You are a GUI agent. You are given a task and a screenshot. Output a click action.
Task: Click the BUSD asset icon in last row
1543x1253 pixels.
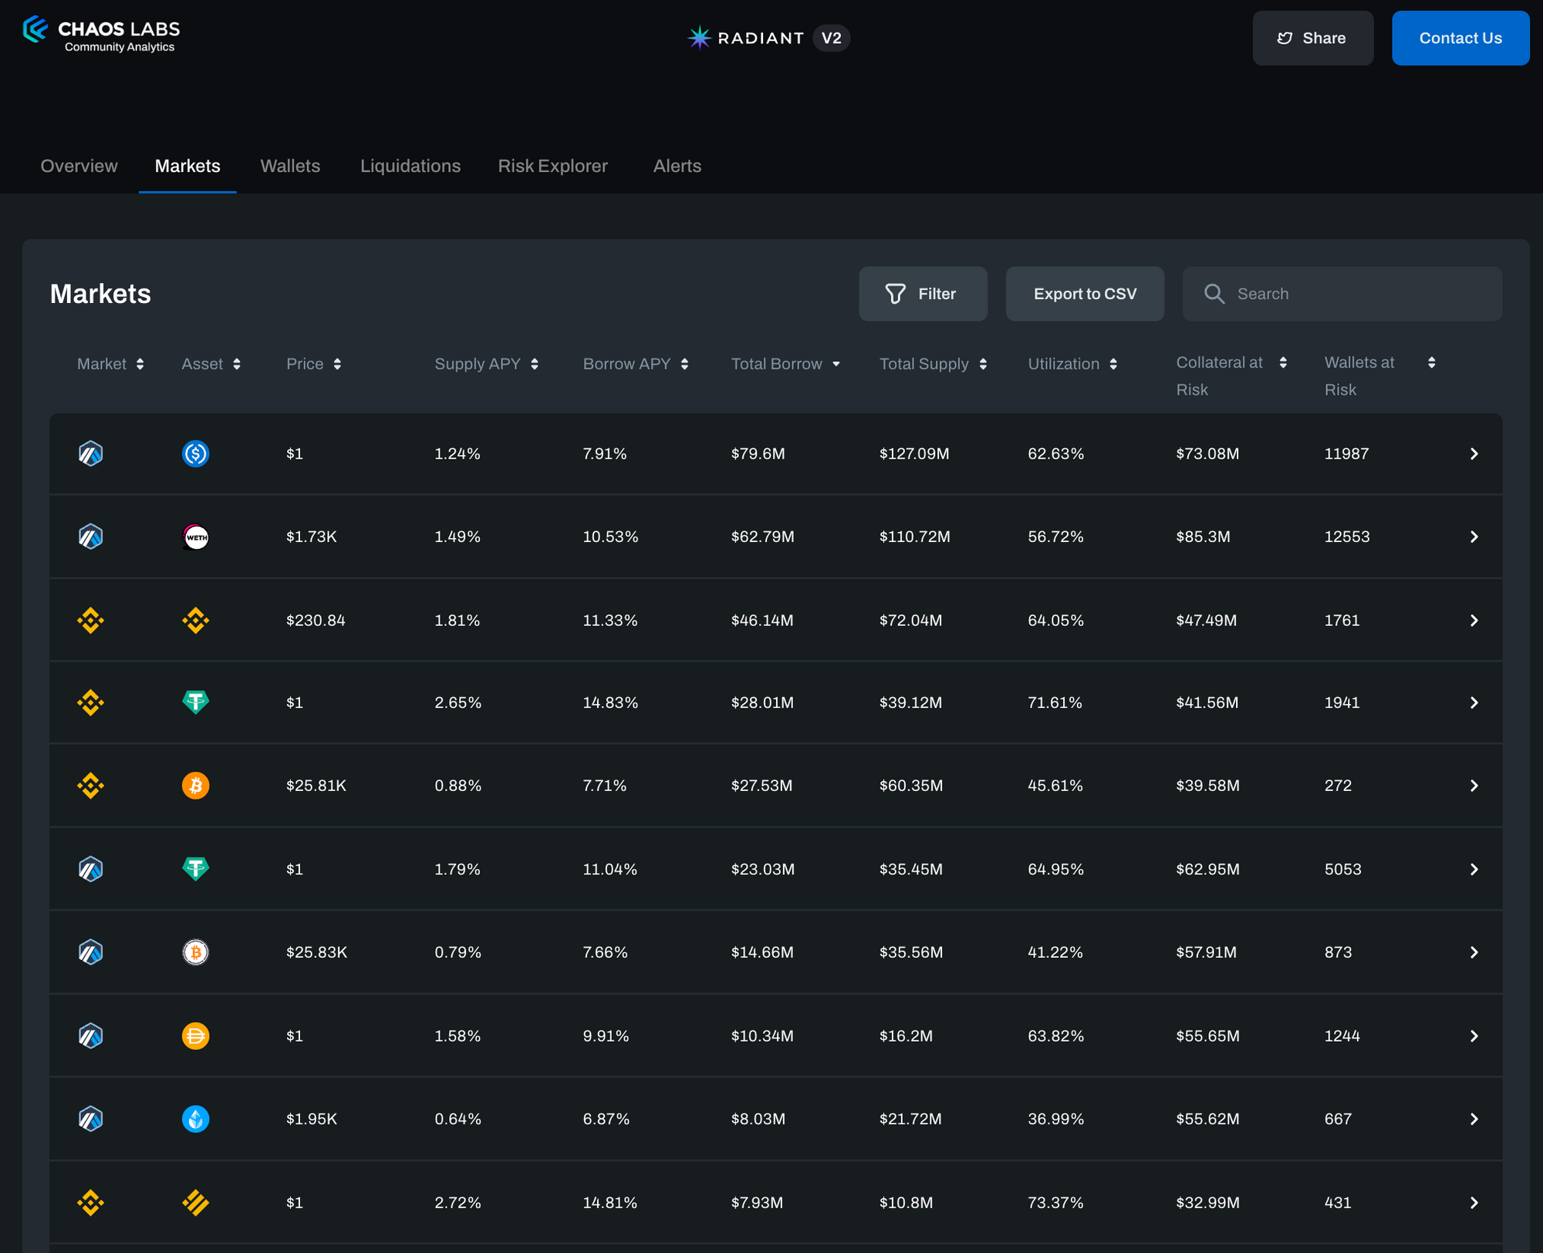[x=195, y=1202]
